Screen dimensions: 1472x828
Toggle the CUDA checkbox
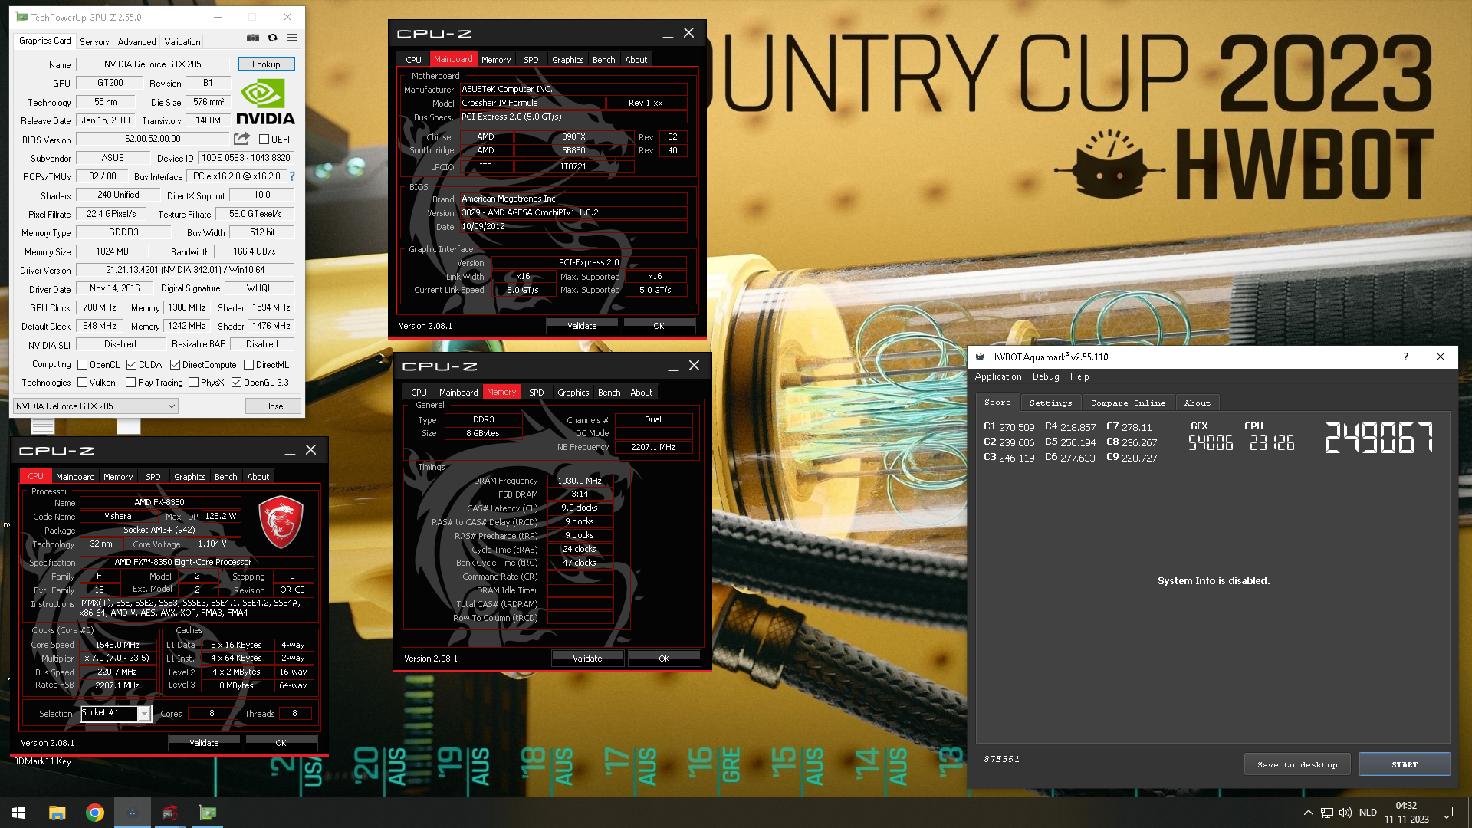(131, 365)
